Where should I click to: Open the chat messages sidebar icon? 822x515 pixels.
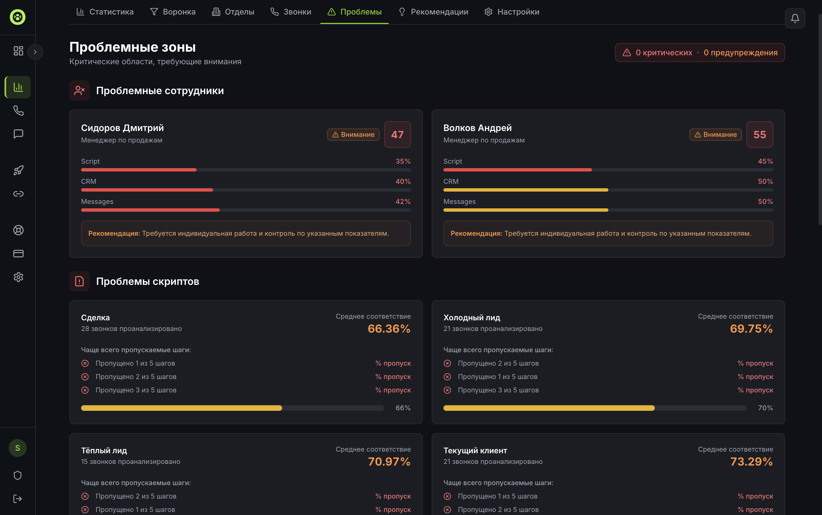(18, 134)
